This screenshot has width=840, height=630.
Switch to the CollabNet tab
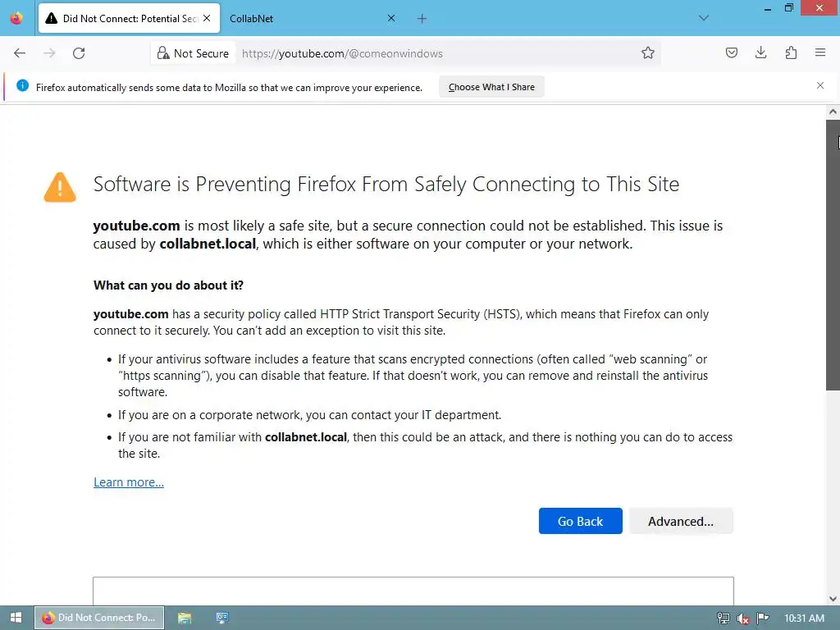pyautogui.click(x=313, y=18)
